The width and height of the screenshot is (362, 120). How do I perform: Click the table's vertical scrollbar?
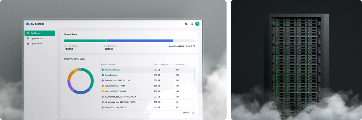tap(195, 74)
